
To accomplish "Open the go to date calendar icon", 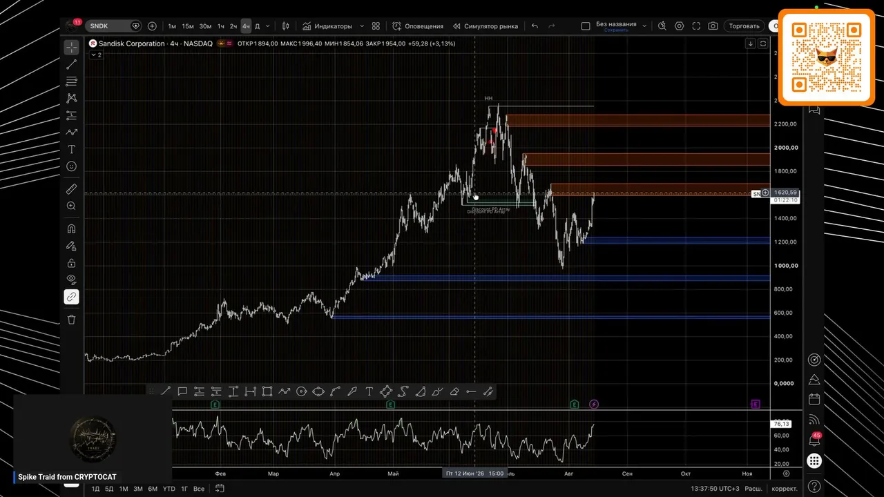I will 220,489.
